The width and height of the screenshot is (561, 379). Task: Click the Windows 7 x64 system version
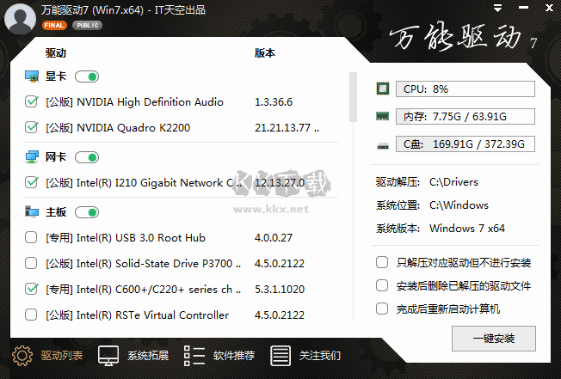467,229
